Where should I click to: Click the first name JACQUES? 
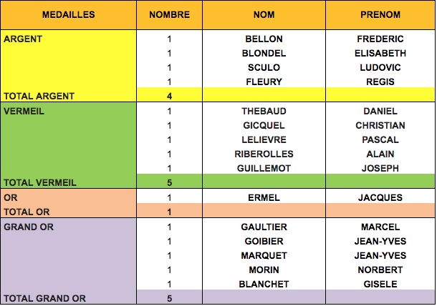(x=380, y=197)
